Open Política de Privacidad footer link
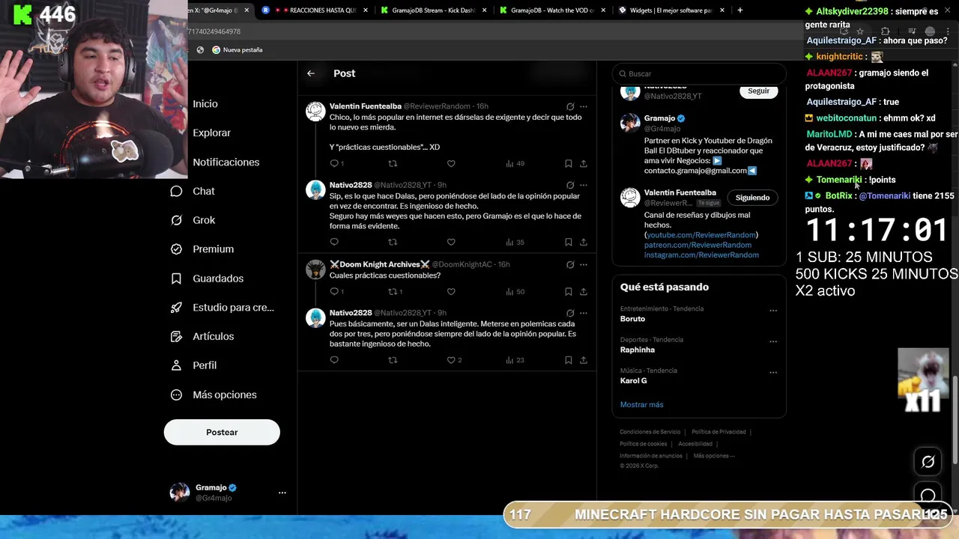This screenshot has height=539, width=959. (719, 432)
